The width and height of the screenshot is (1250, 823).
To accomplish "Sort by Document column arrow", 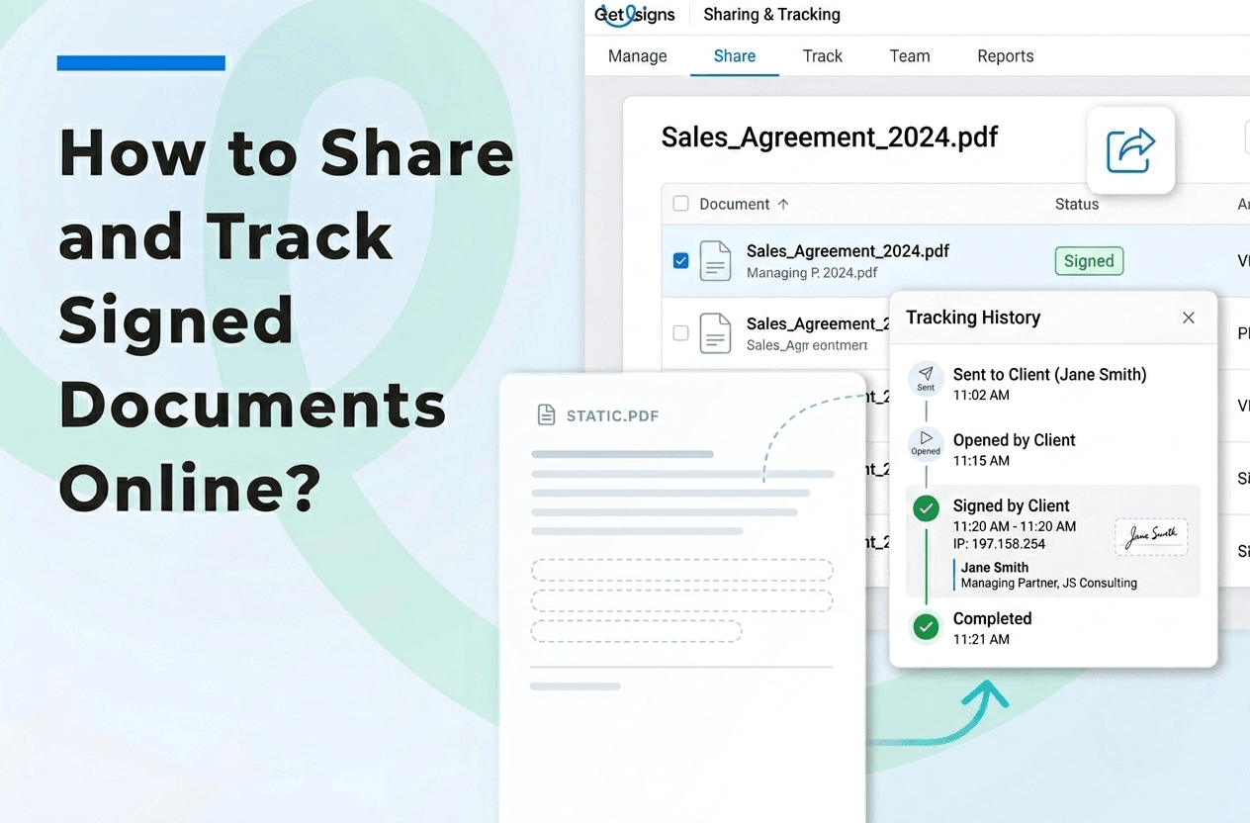I will click(783, 204).
